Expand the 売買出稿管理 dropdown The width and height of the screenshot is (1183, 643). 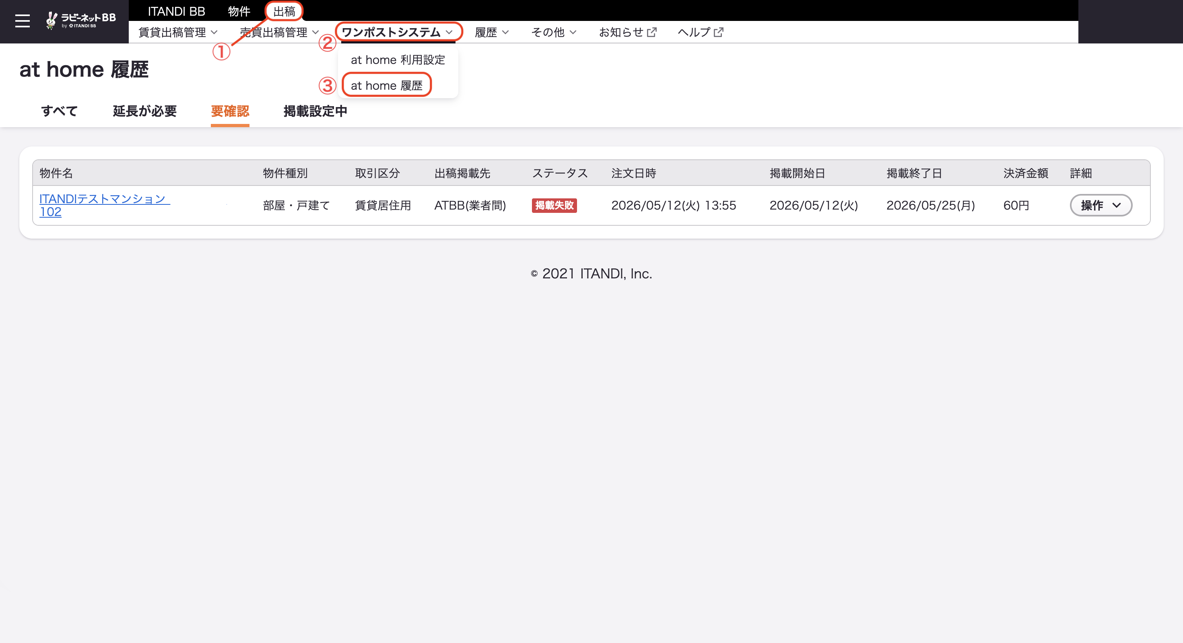[x=279, y=32]
